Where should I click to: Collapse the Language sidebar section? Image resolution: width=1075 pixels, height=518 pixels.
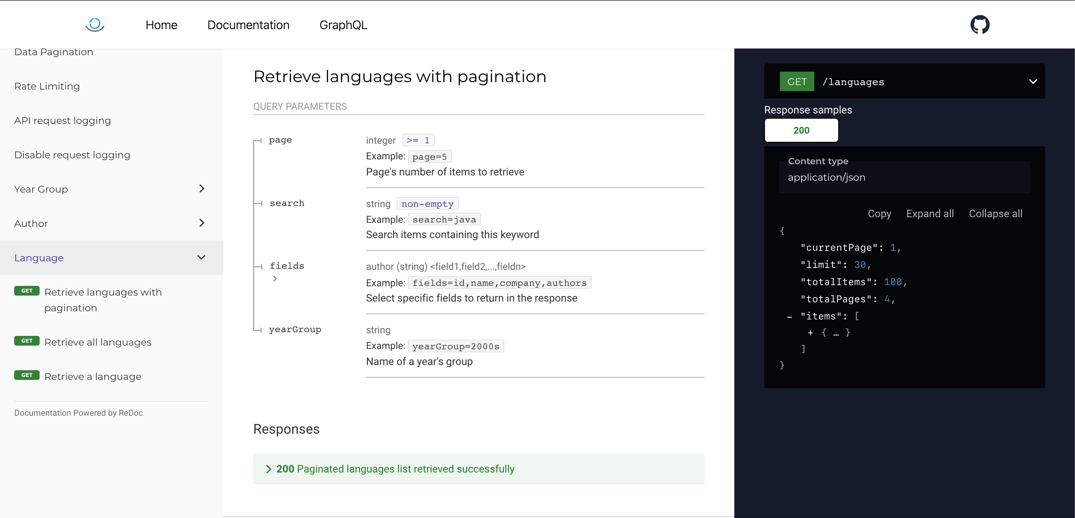coord(201,258)
